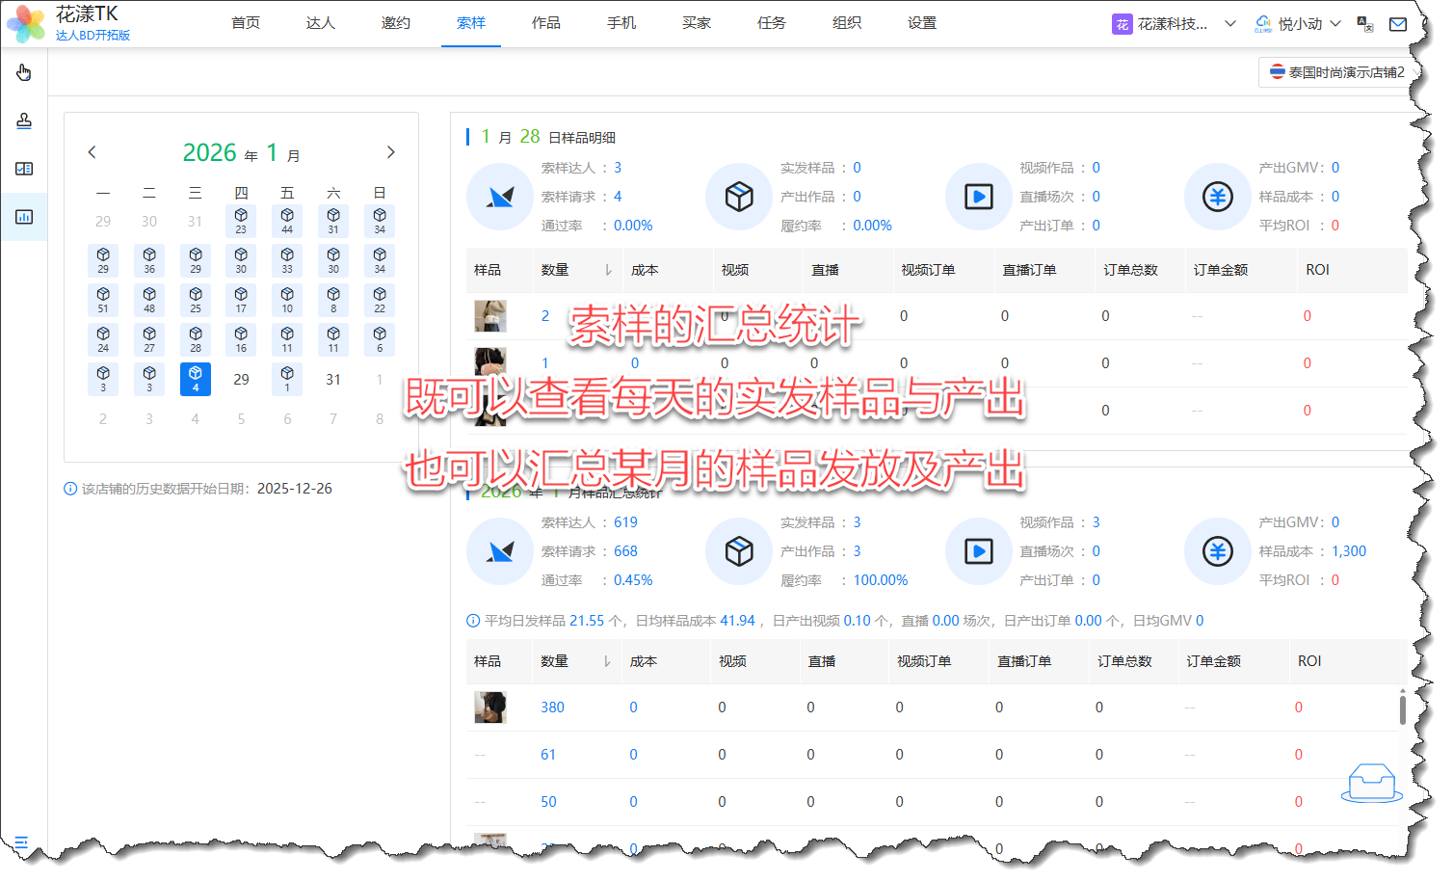Open the floating inbox tray icon
Viewport: 1453px width, 881px height.
1371,782
